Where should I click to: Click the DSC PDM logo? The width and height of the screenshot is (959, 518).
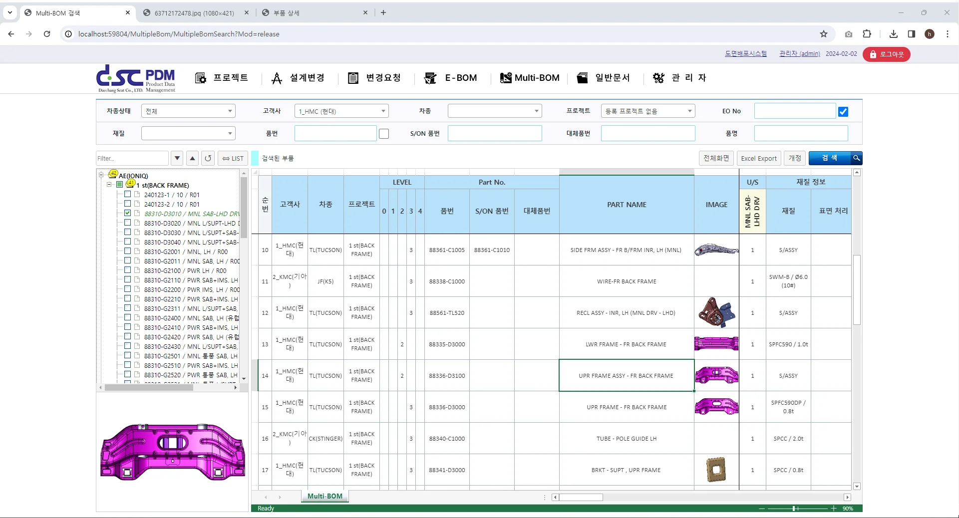pyautogui.click(x=136, y=78)
